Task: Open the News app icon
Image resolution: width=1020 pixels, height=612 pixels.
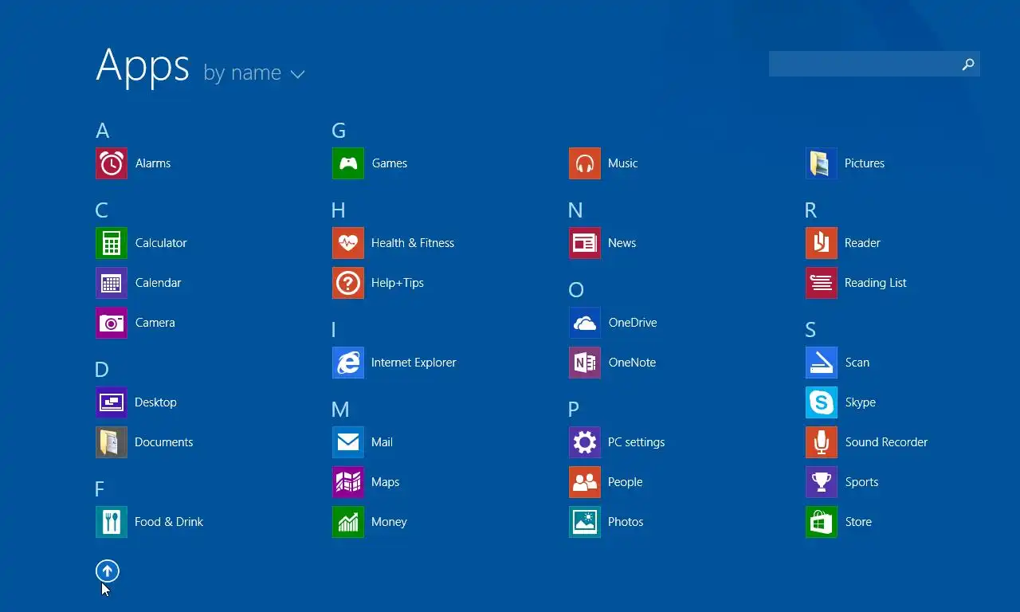Action: pyautogui.click(x=585, y=243)
